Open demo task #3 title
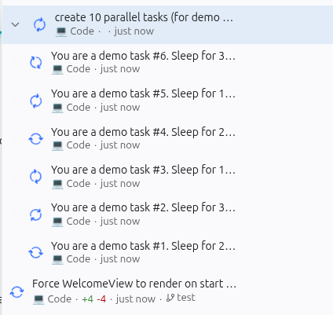The image size is (333, 315). click(x=143, y=170)
